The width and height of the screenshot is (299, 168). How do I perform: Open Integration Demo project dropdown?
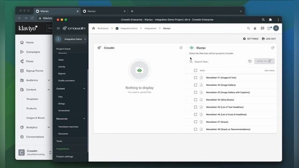pyautogui.click(x=71, y=39)
